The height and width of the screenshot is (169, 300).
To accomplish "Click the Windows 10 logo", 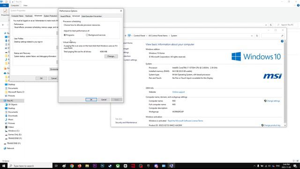I will pos(256,56).
